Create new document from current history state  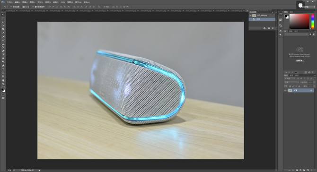tap(264, 28)
